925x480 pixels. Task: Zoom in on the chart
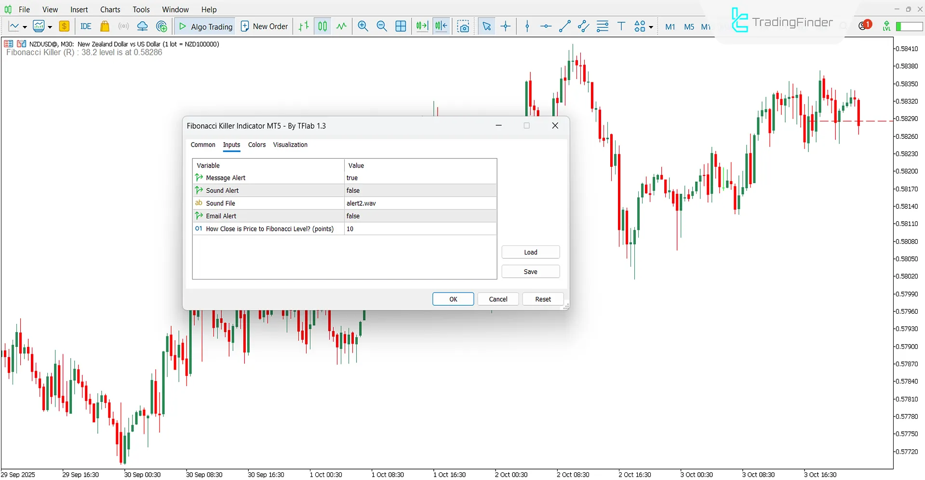click(362, 26)
